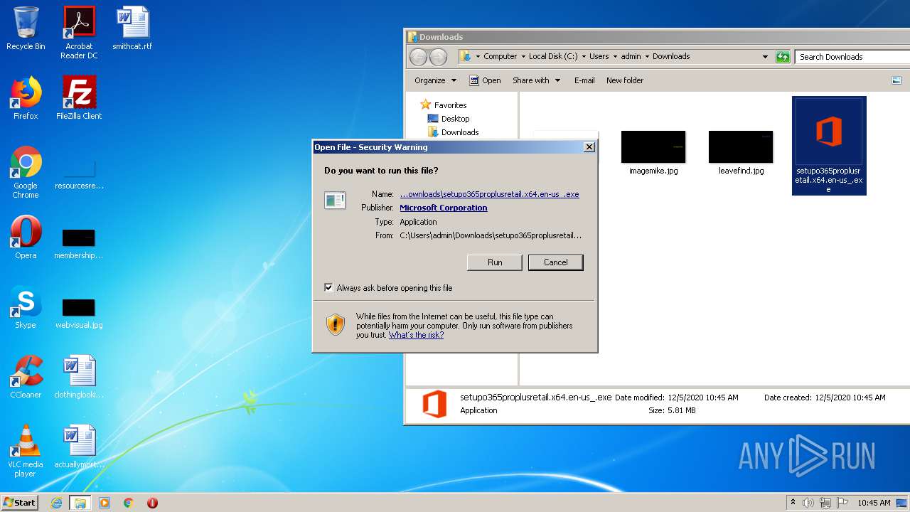Select the resourcesre... desktop file
The image size is (910, 512).
click(x=79, y=175)
